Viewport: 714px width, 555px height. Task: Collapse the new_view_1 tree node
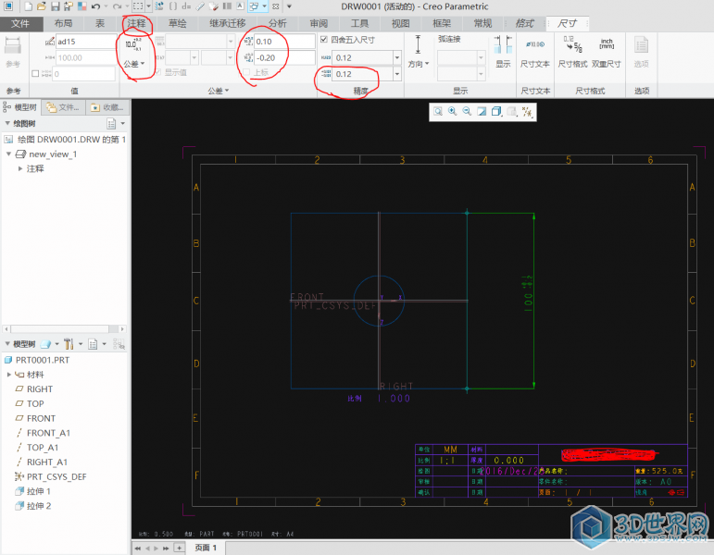pyautogui.click(x=8, y=154)
